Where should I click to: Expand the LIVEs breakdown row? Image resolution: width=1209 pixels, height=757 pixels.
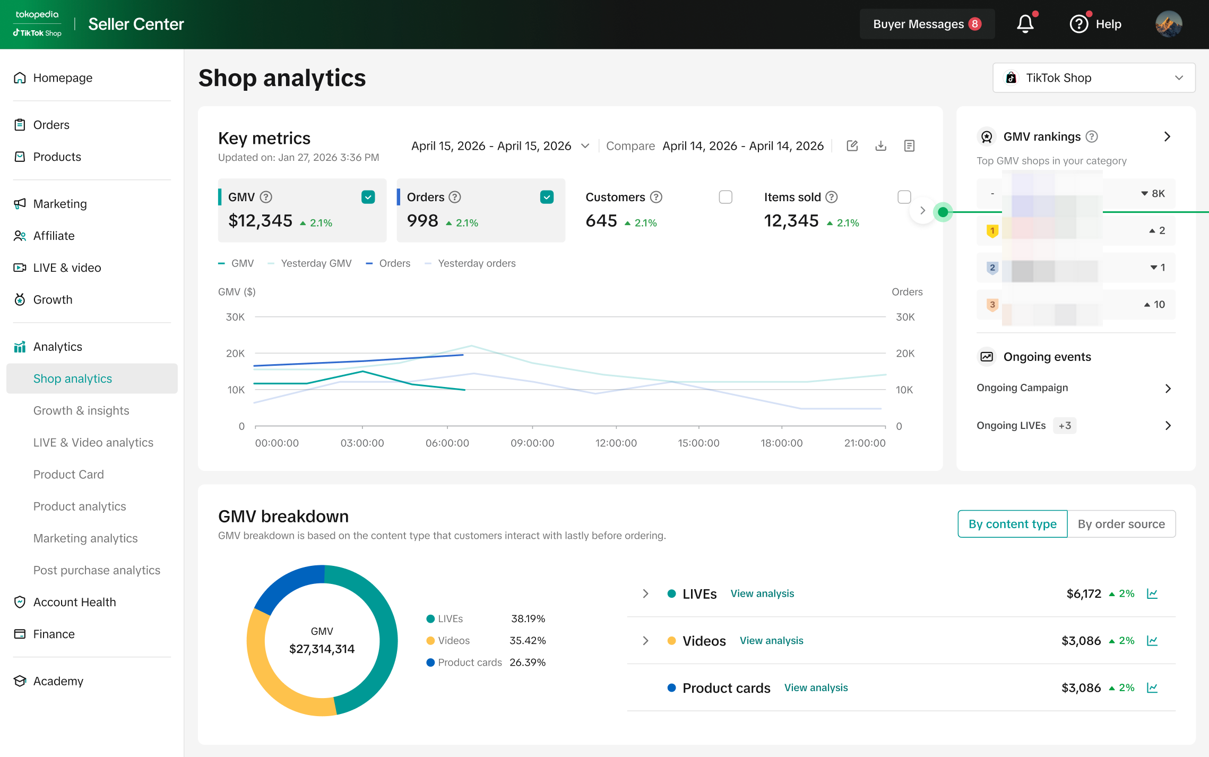point(645,593)
